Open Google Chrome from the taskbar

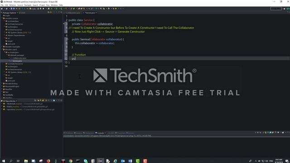point(71,161)
